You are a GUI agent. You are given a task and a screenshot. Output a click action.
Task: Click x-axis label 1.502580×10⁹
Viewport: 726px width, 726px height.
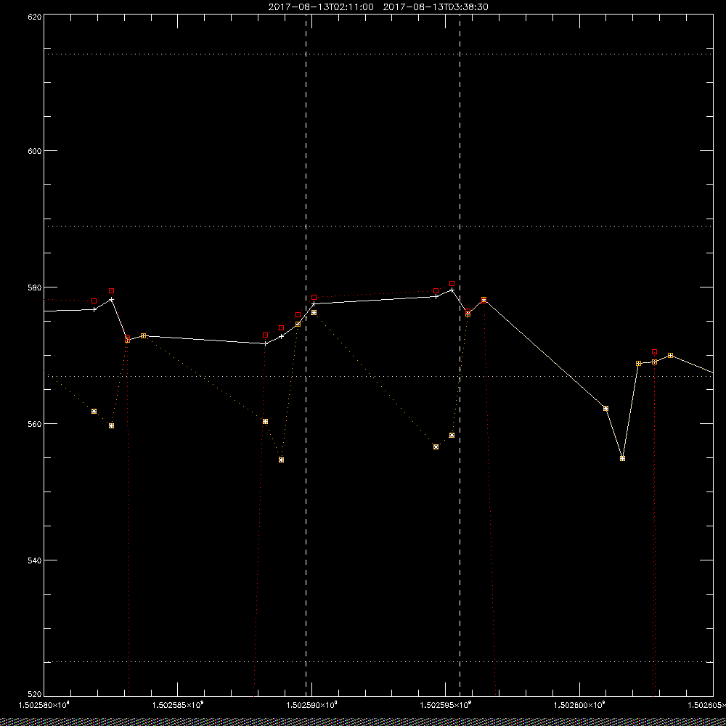[x=44, y=705]
